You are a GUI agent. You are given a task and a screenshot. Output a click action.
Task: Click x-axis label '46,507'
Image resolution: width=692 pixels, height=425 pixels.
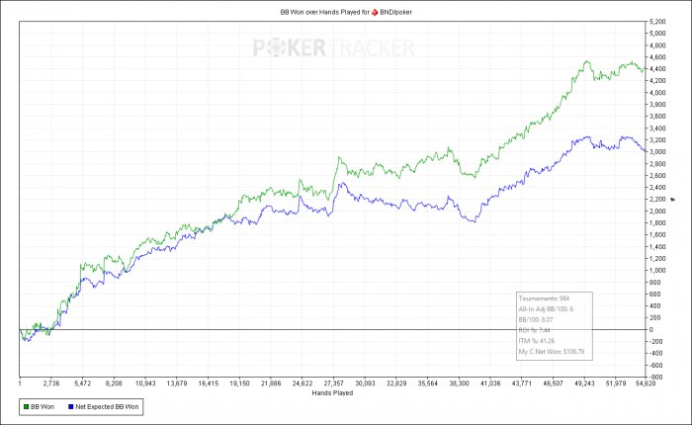[553, 383]
